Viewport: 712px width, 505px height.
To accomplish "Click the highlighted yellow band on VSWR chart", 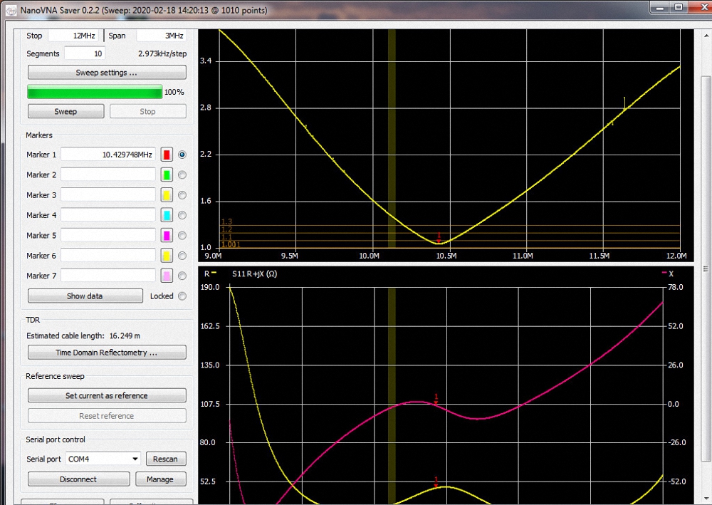I will tap(392, 138).
